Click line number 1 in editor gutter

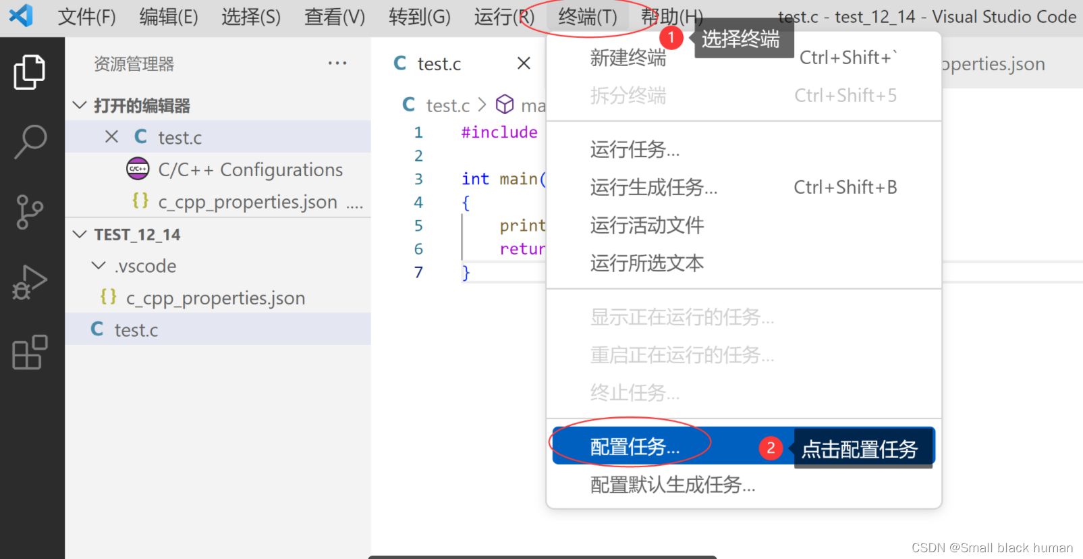click(x=418, y=132)
